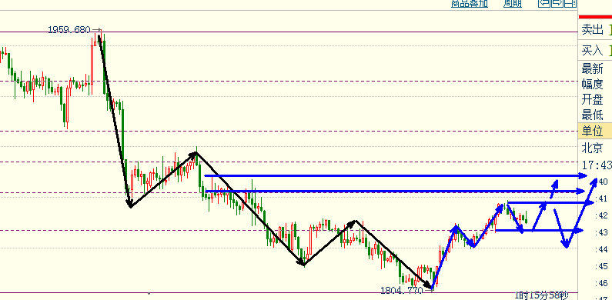
Task: Click the 17:43 clock display
Action: point(597,165)
